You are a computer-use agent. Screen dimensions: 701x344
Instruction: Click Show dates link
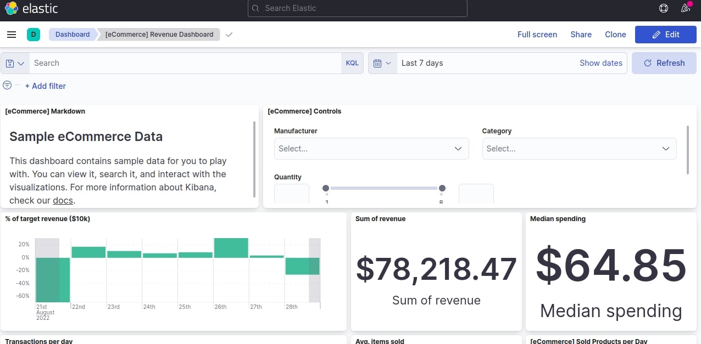[x=601, y=63]
